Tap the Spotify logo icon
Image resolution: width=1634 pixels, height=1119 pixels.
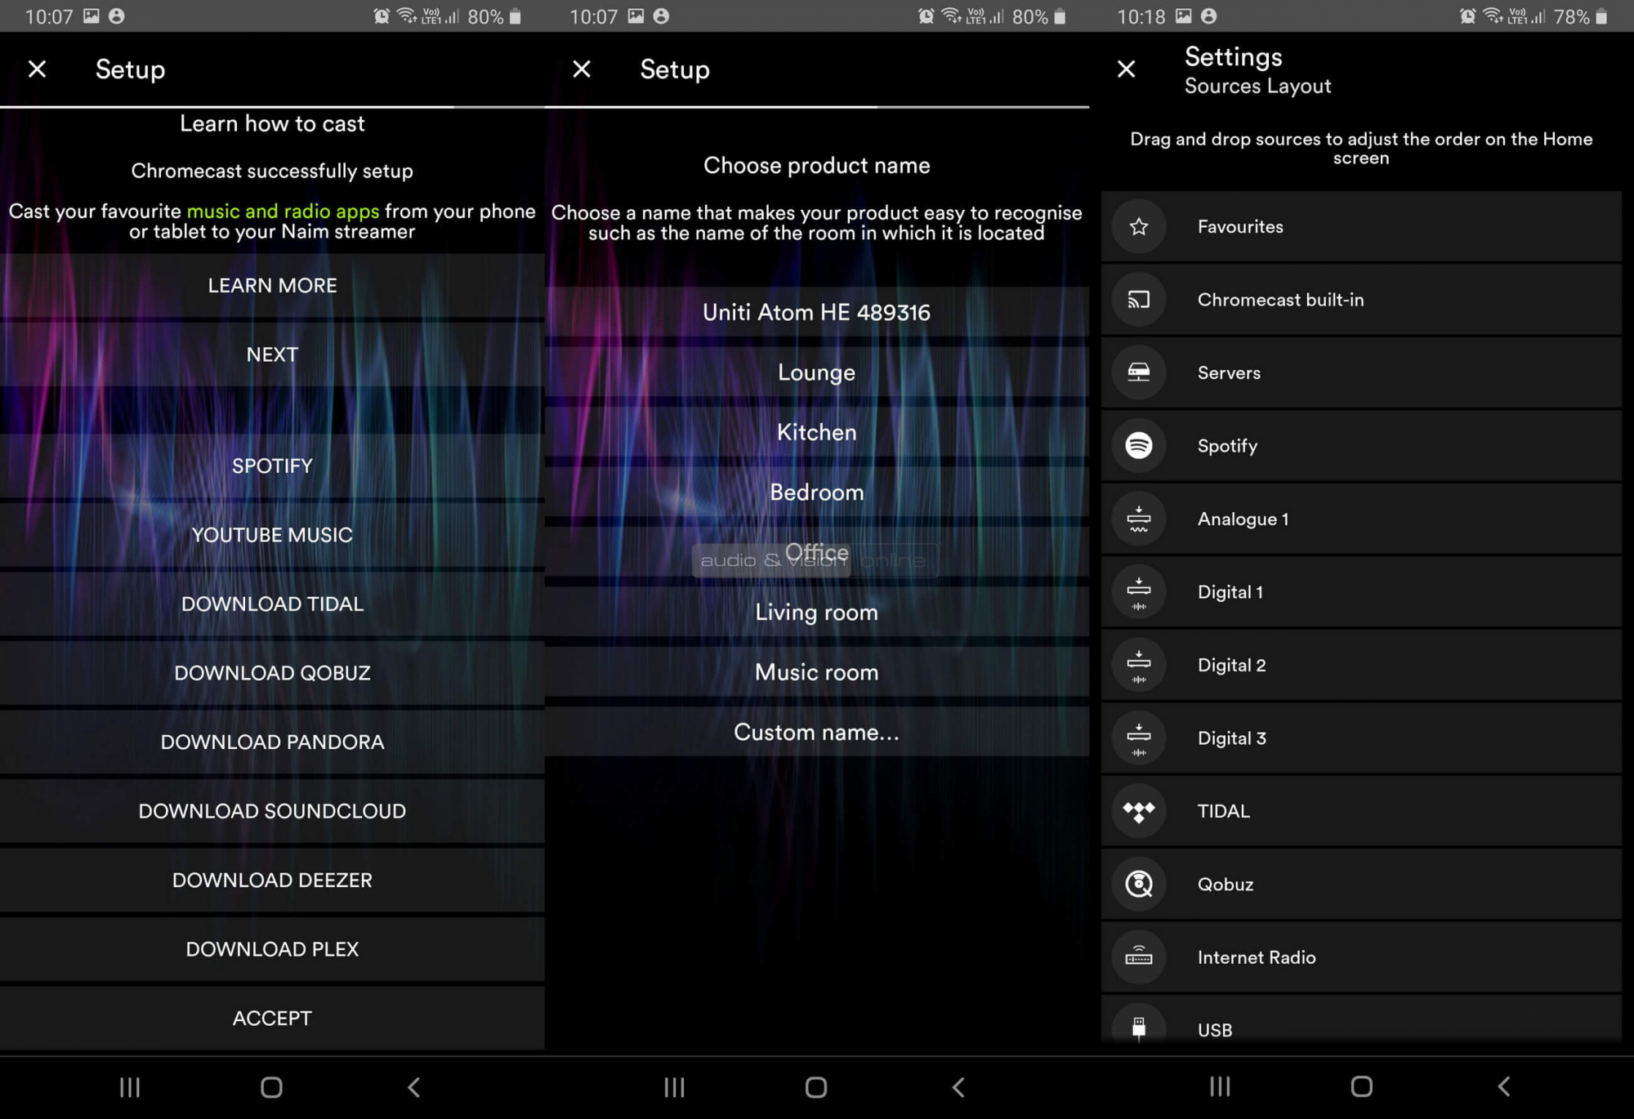[1139, 445]
